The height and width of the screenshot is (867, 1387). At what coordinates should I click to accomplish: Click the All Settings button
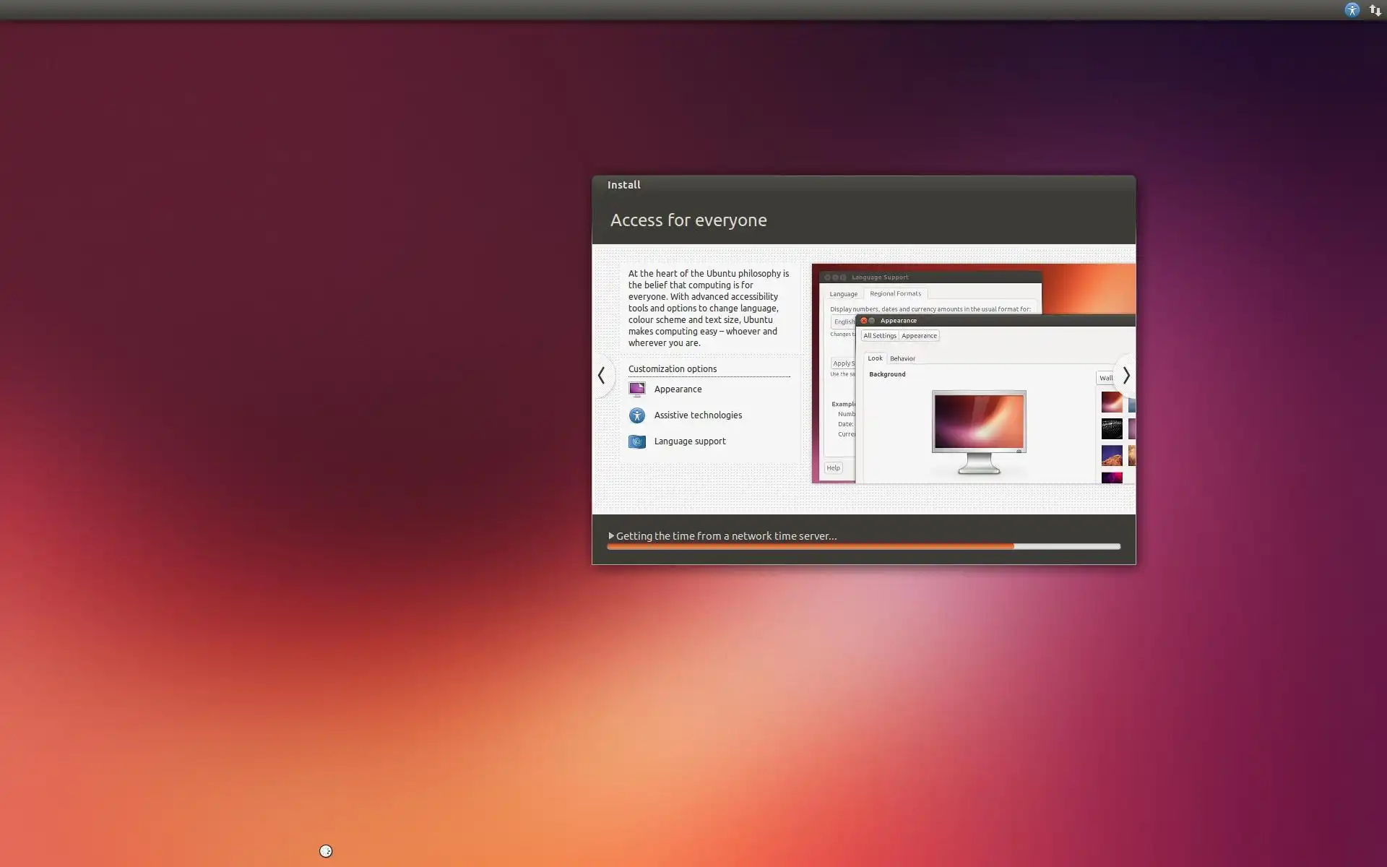(879, 336)
